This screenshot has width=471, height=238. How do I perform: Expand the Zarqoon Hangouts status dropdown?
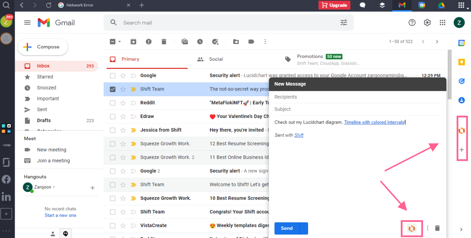pyautogui.click(x=54, y=187)
